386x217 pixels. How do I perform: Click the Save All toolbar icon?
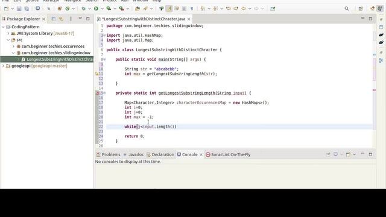coord(27,8)
